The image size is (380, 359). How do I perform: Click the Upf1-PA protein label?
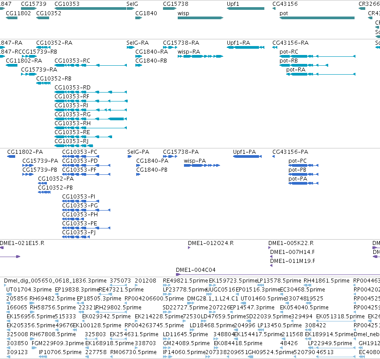click(244, 152)
